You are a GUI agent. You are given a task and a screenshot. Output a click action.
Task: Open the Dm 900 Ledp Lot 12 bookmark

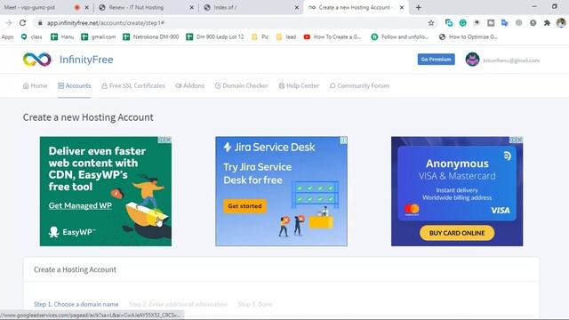[215, 36]
